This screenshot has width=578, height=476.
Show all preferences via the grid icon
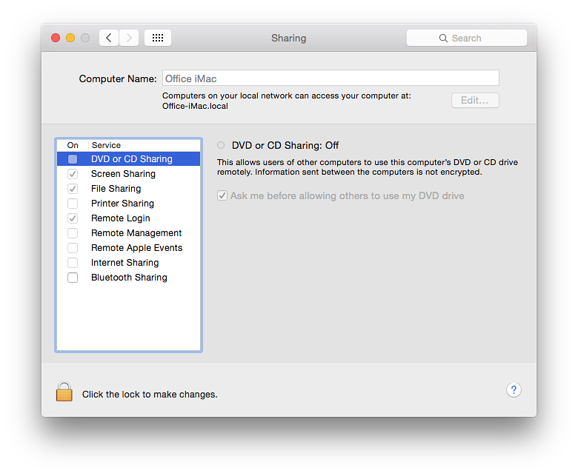(158, 38)
